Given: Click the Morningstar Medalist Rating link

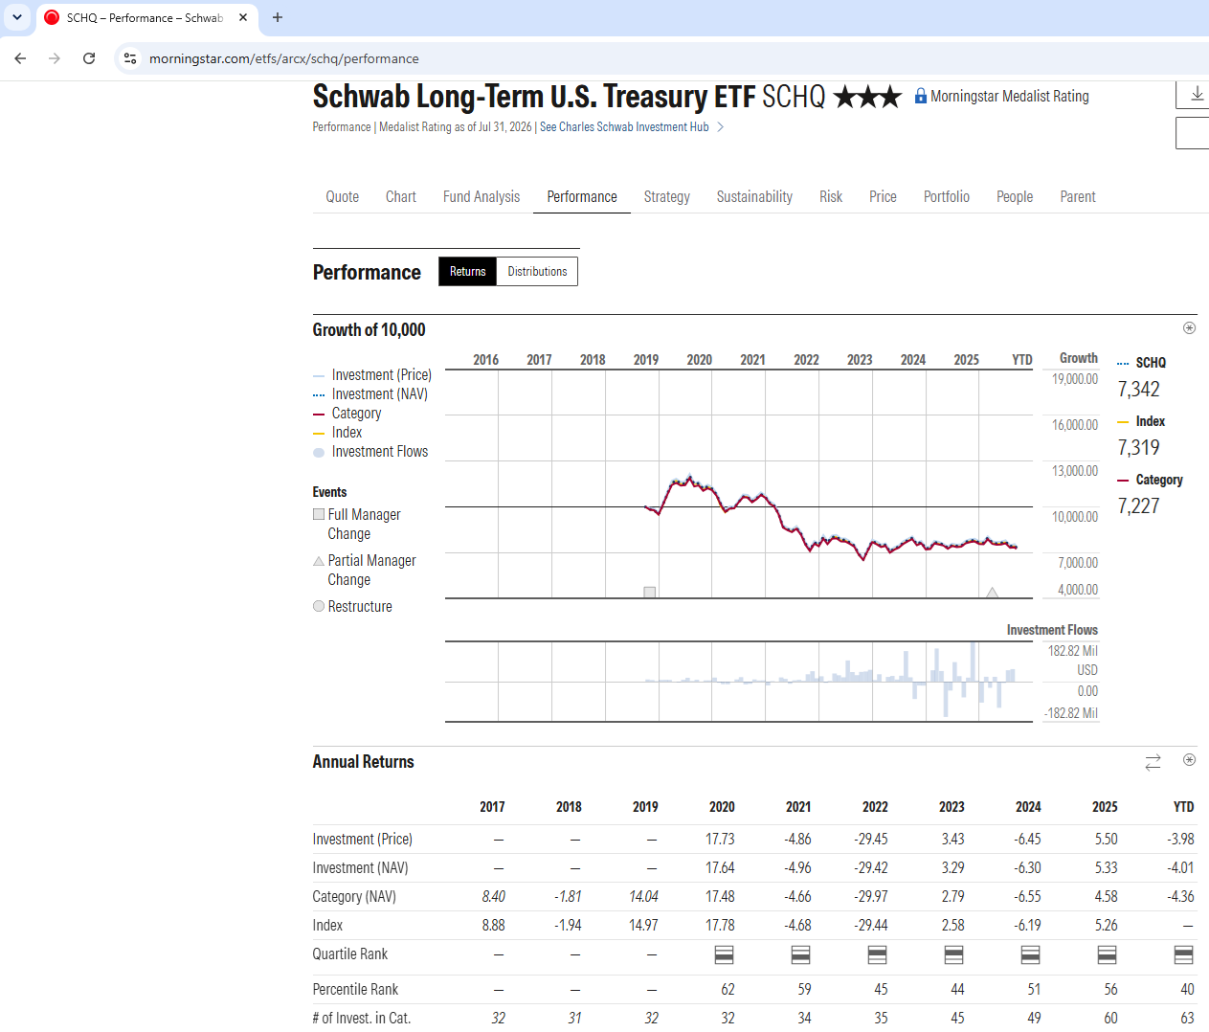Looking at the screenshot, I should point(1010,96).
